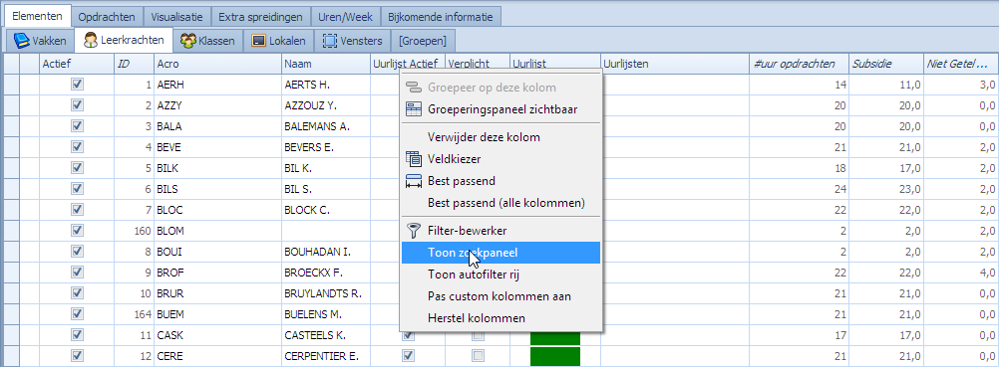Screen dimensions: 999x367
Task: Choose Groeperingspaneel zichtbaar from context menu
Action: click(500, 109)
